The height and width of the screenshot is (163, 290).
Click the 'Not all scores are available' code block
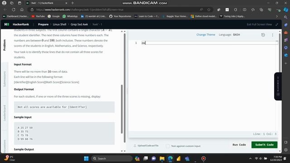tap(64, 107)
